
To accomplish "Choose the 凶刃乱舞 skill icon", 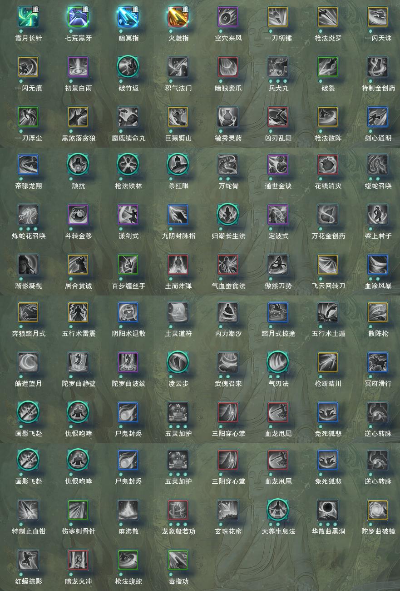I will pyautogui.click(x=278, y=117).
